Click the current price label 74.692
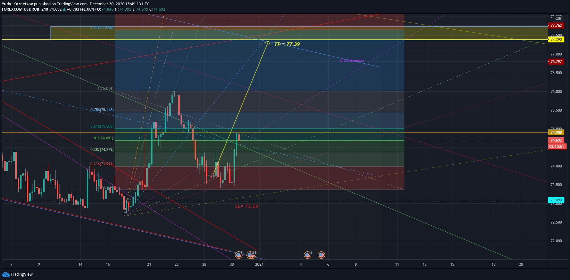This screenshot has width=570, height=280. (556, 140)
